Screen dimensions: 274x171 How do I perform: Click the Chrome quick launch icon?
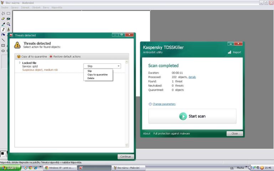pyautogui.click(x=31, y=168)
